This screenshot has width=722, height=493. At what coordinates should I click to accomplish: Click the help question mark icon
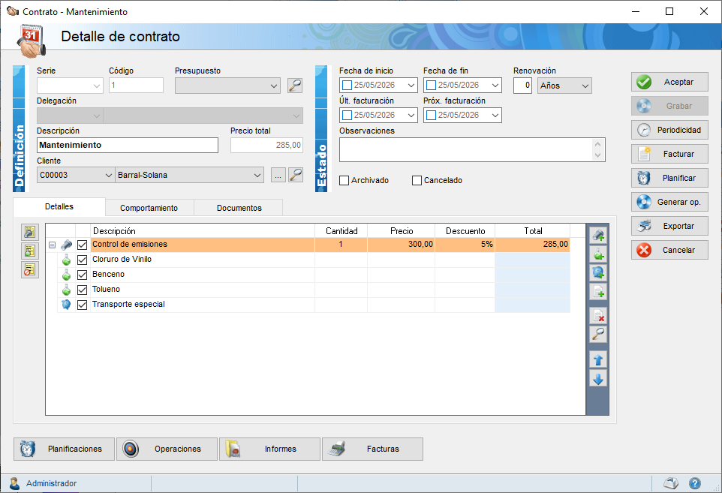(695, 483)
